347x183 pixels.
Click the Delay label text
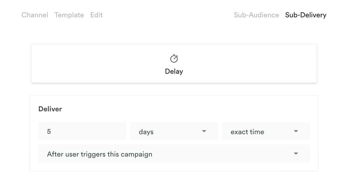click(x=174, y=71)
